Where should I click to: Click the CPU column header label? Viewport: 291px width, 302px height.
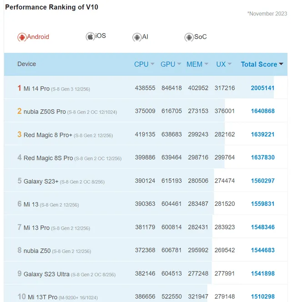[141, 64]
